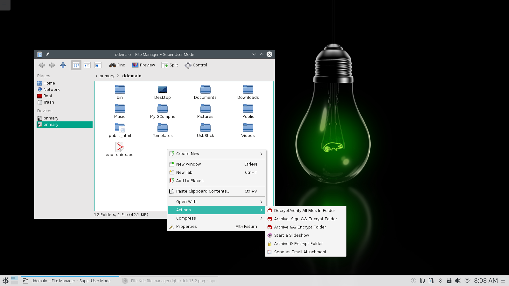Open Trash in Places sidebar

pos(49,102)
